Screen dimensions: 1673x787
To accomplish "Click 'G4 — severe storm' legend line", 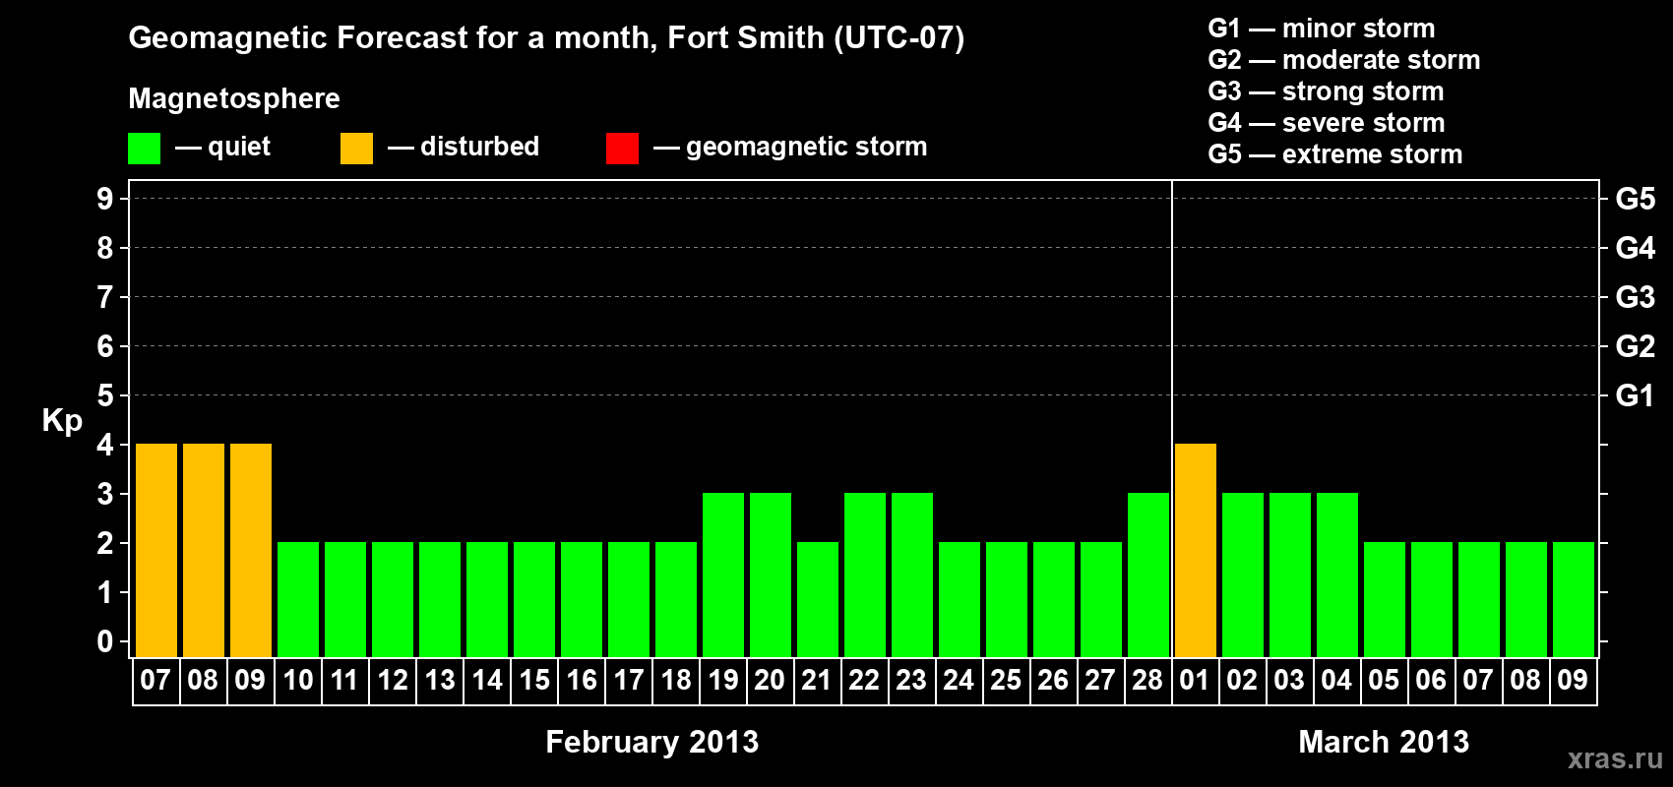I will [x=1326, y=123].
